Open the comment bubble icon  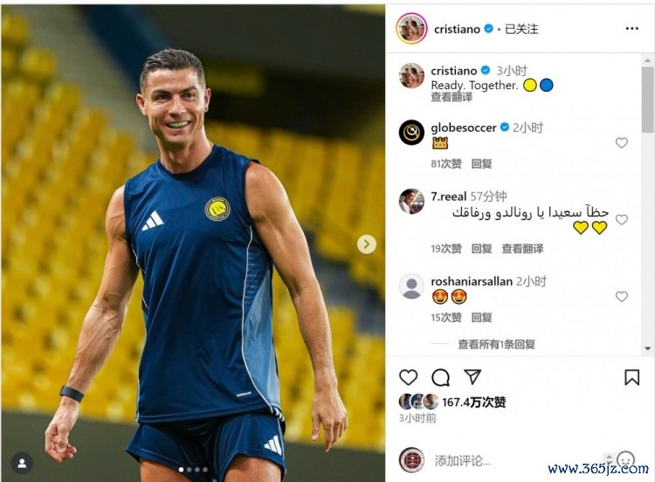point(440,377)
